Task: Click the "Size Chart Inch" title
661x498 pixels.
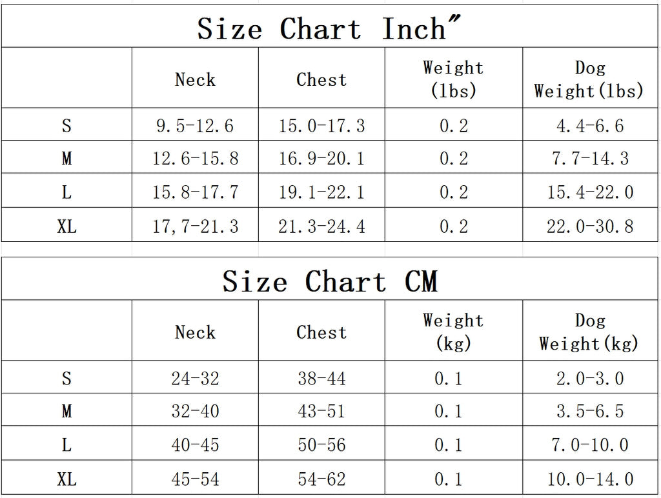Action: click(330, 29)
